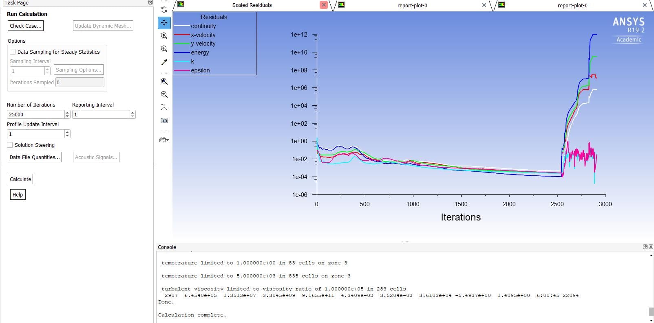This screenshot has height=323, width=654.
Task: Open the middle report-plot-0 tab
Action: click(412, 6)
